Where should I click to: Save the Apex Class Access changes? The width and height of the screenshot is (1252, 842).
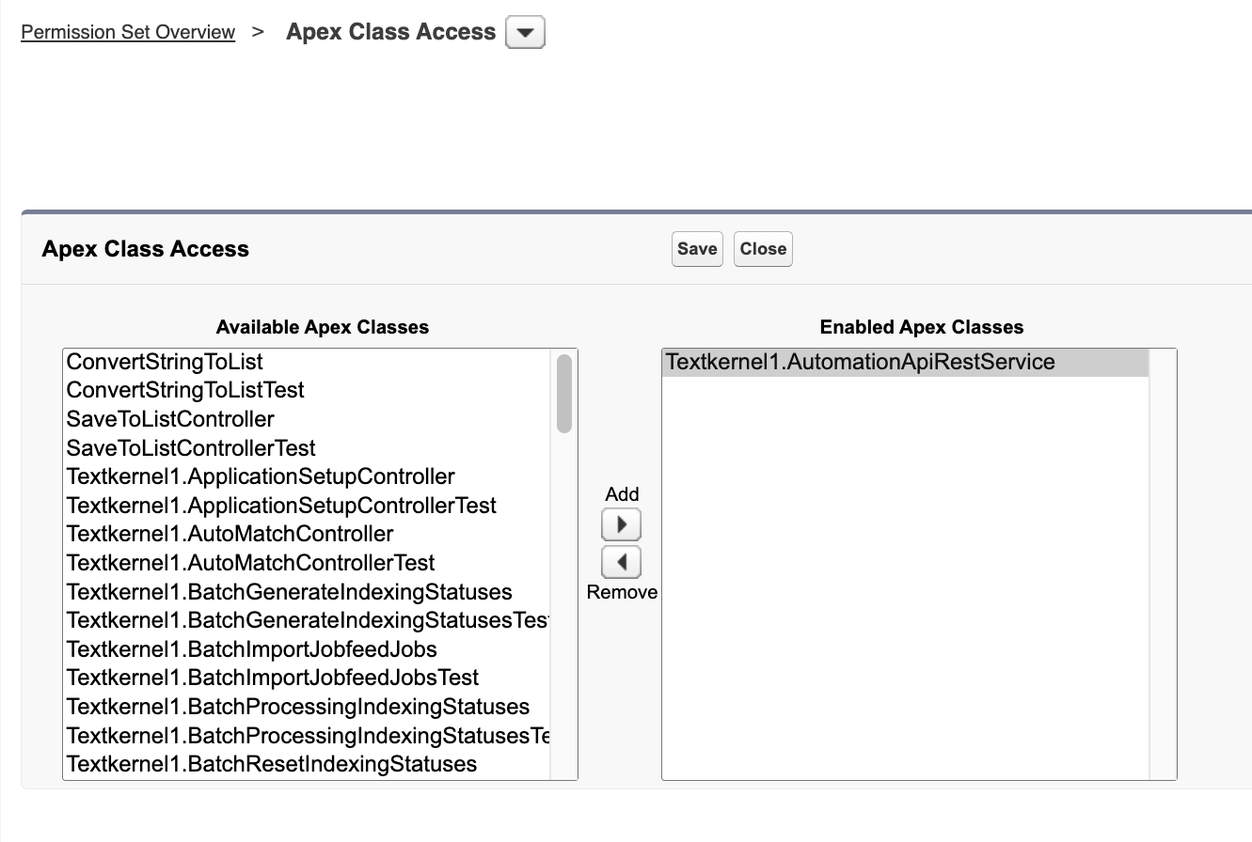click(x=697, y=249)
